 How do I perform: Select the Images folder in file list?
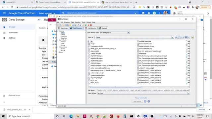tap(92, 44)
